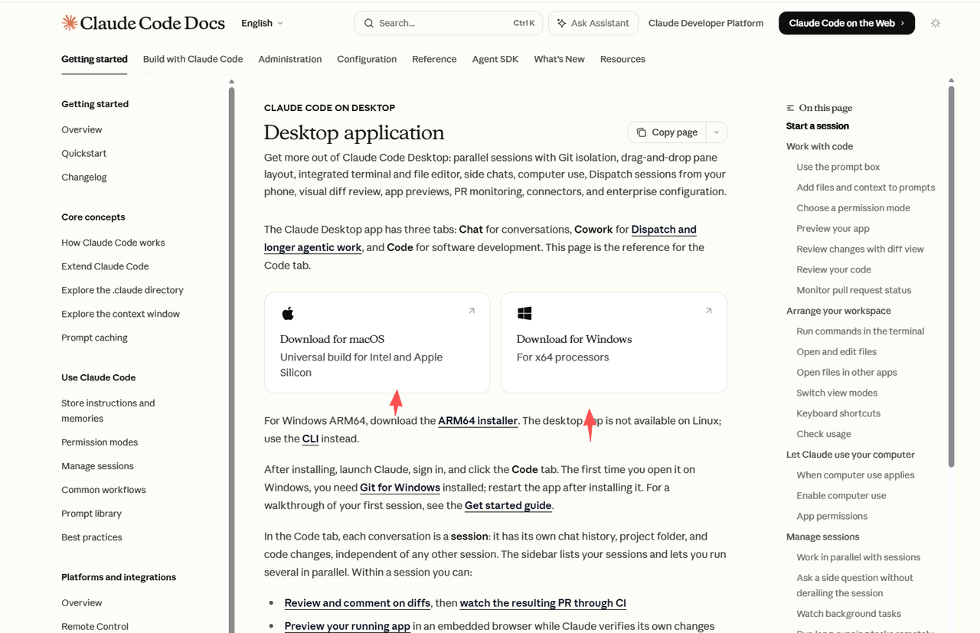
Task: Open How Claude Code works
Action: (113, 243)
